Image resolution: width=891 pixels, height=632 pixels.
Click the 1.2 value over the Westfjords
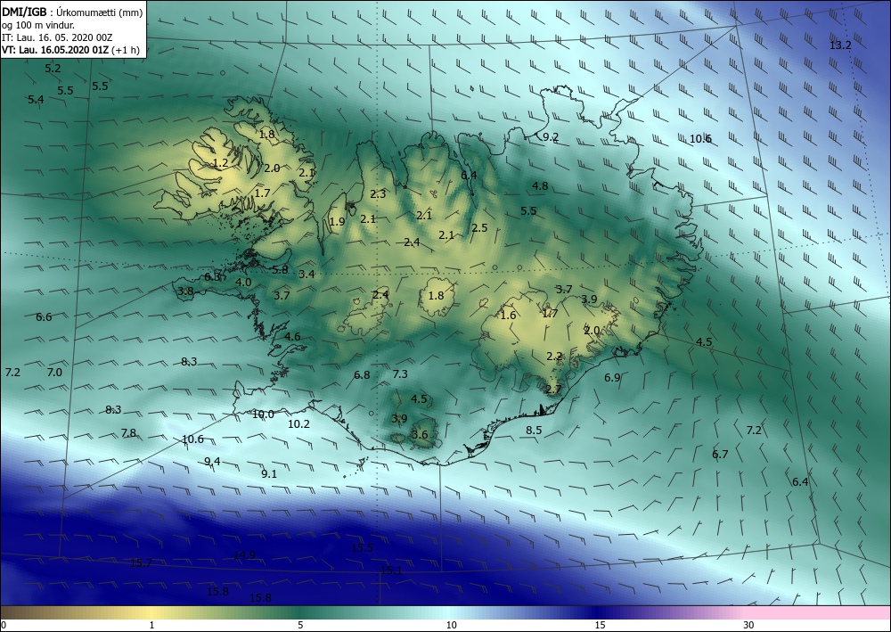[220, 163]
